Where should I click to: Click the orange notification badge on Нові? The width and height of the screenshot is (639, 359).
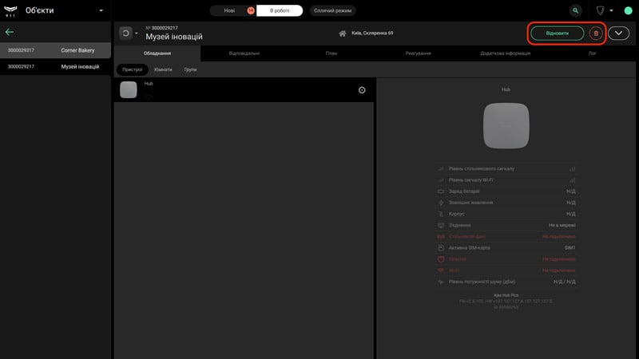(251, 10)
